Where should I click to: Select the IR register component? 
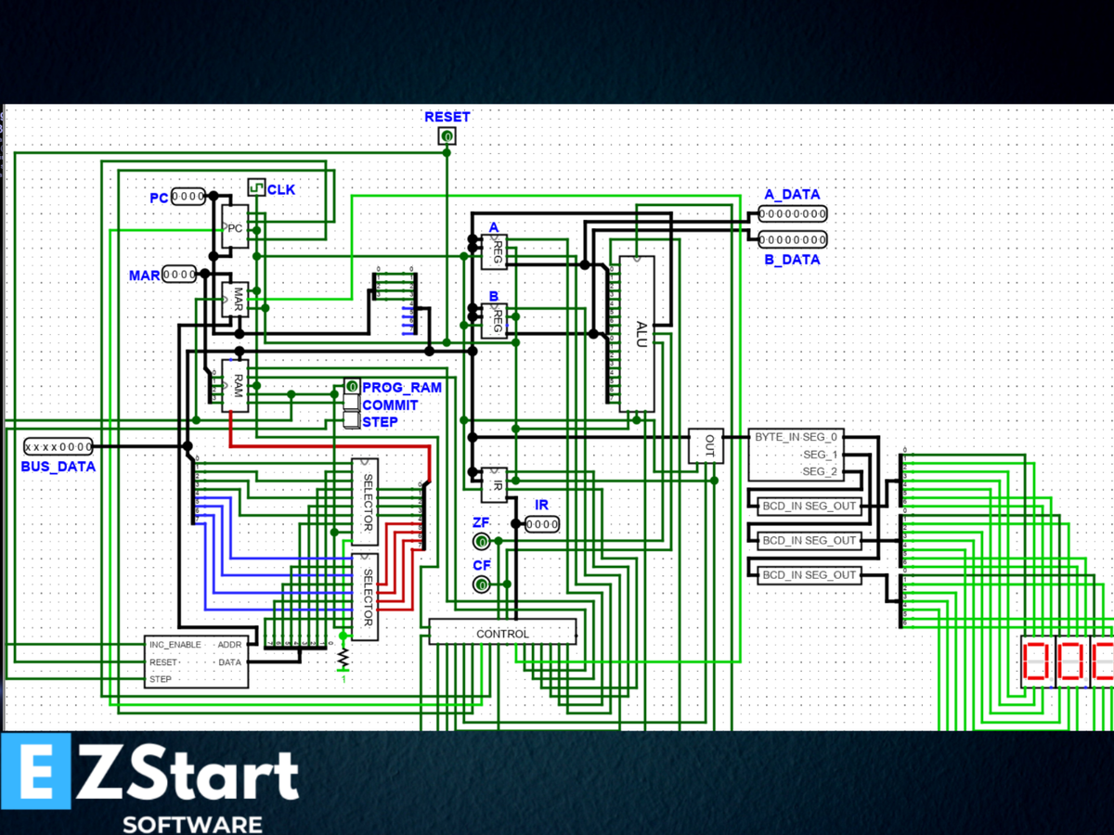point(494,483)
